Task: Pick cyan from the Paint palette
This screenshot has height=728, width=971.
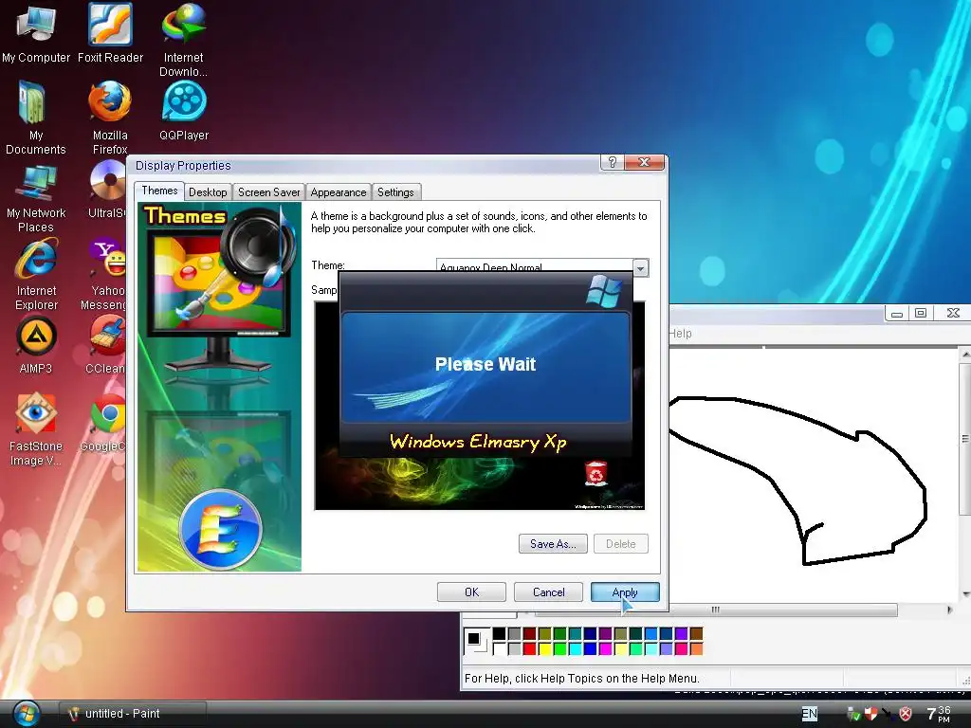Action: point(576,648)
